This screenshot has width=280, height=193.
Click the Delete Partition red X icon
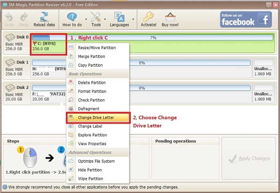click(71, 83)
